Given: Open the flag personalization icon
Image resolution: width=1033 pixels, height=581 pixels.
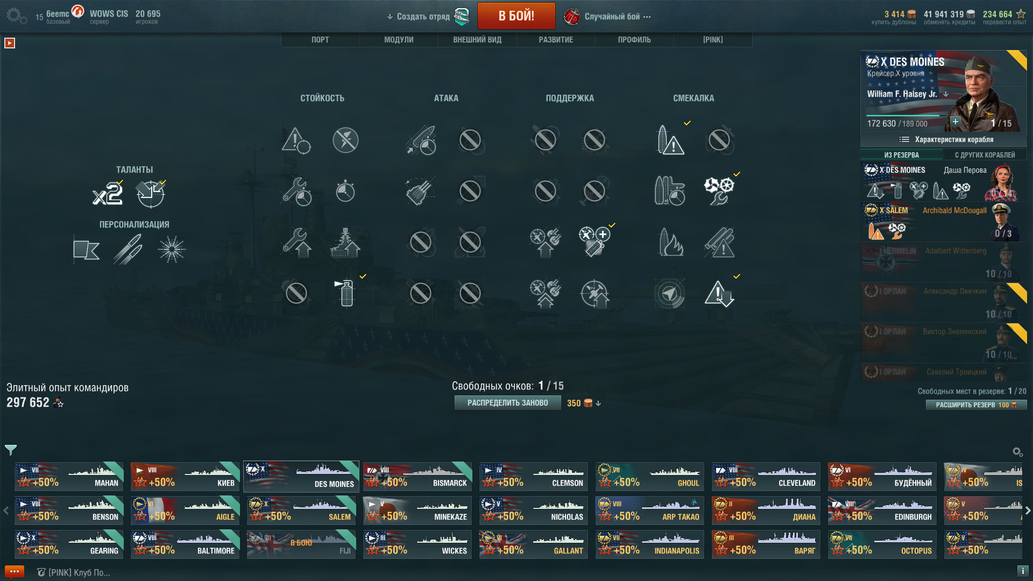Looking at the screenshot, I should pos(87,250).
